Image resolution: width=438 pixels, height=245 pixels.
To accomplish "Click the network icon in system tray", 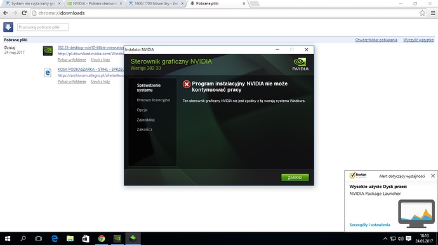I will pyautogui.click(x=393, y=239).
